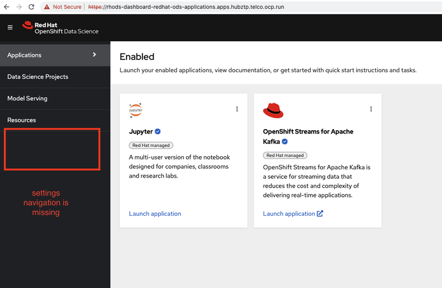Screen dimensions: 442x288
Task: Click the Jupyter logo icon
Action: tap(135, 110)
